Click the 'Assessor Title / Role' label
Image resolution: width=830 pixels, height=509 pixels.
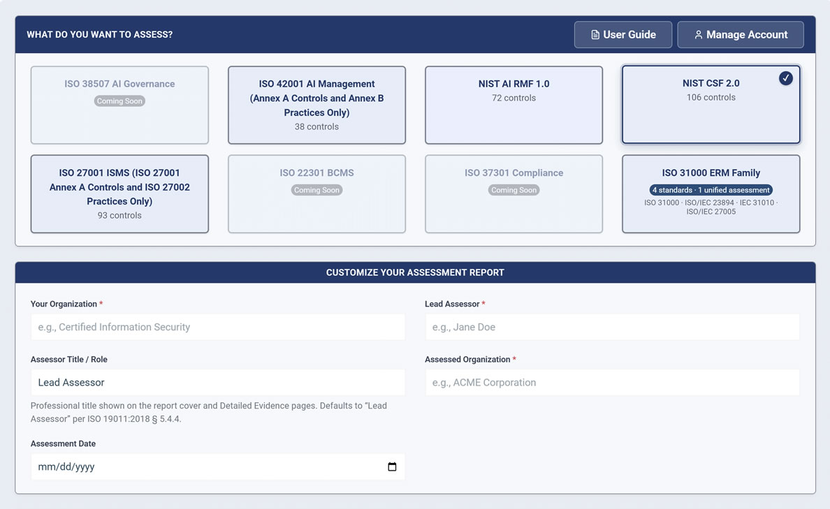pyautogui.click(x=68, y=360)
